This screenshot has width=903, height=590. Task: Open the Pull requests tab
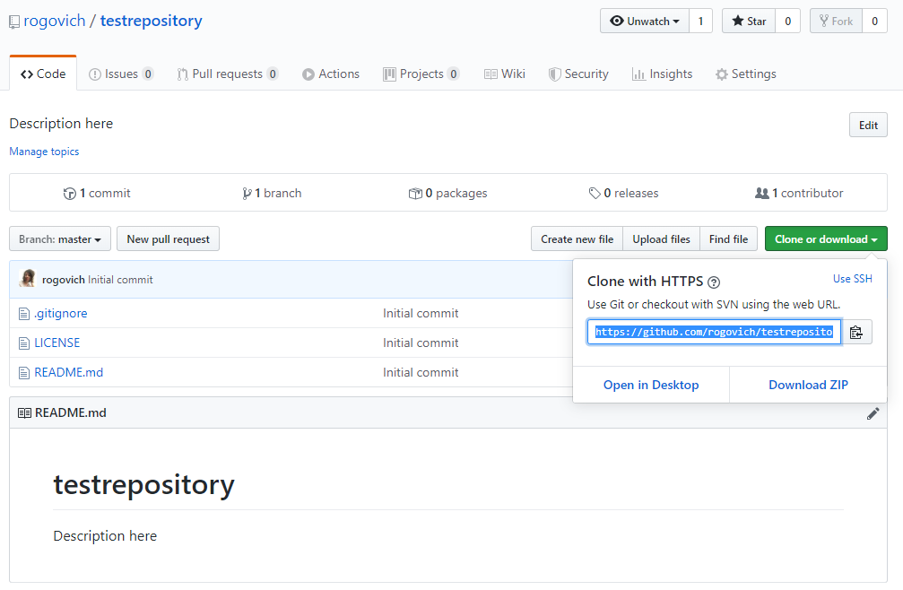tap(228, 74)
